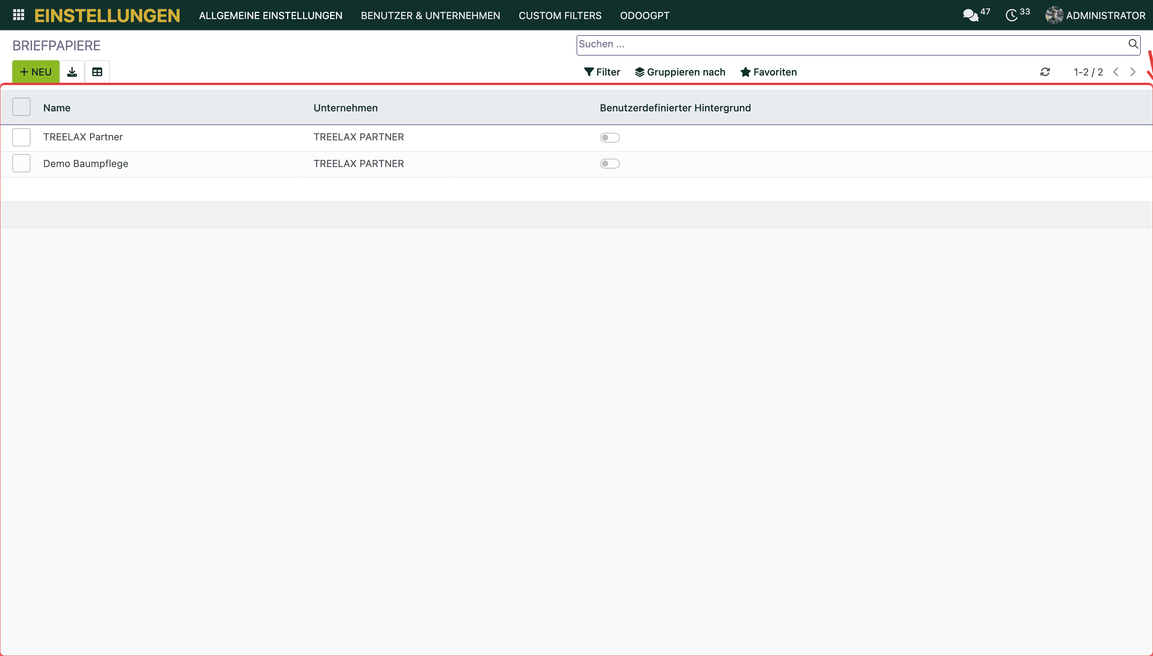Click TREELAX PARTNER company in Demo Baumpflege row

click(x=358, y=164)
